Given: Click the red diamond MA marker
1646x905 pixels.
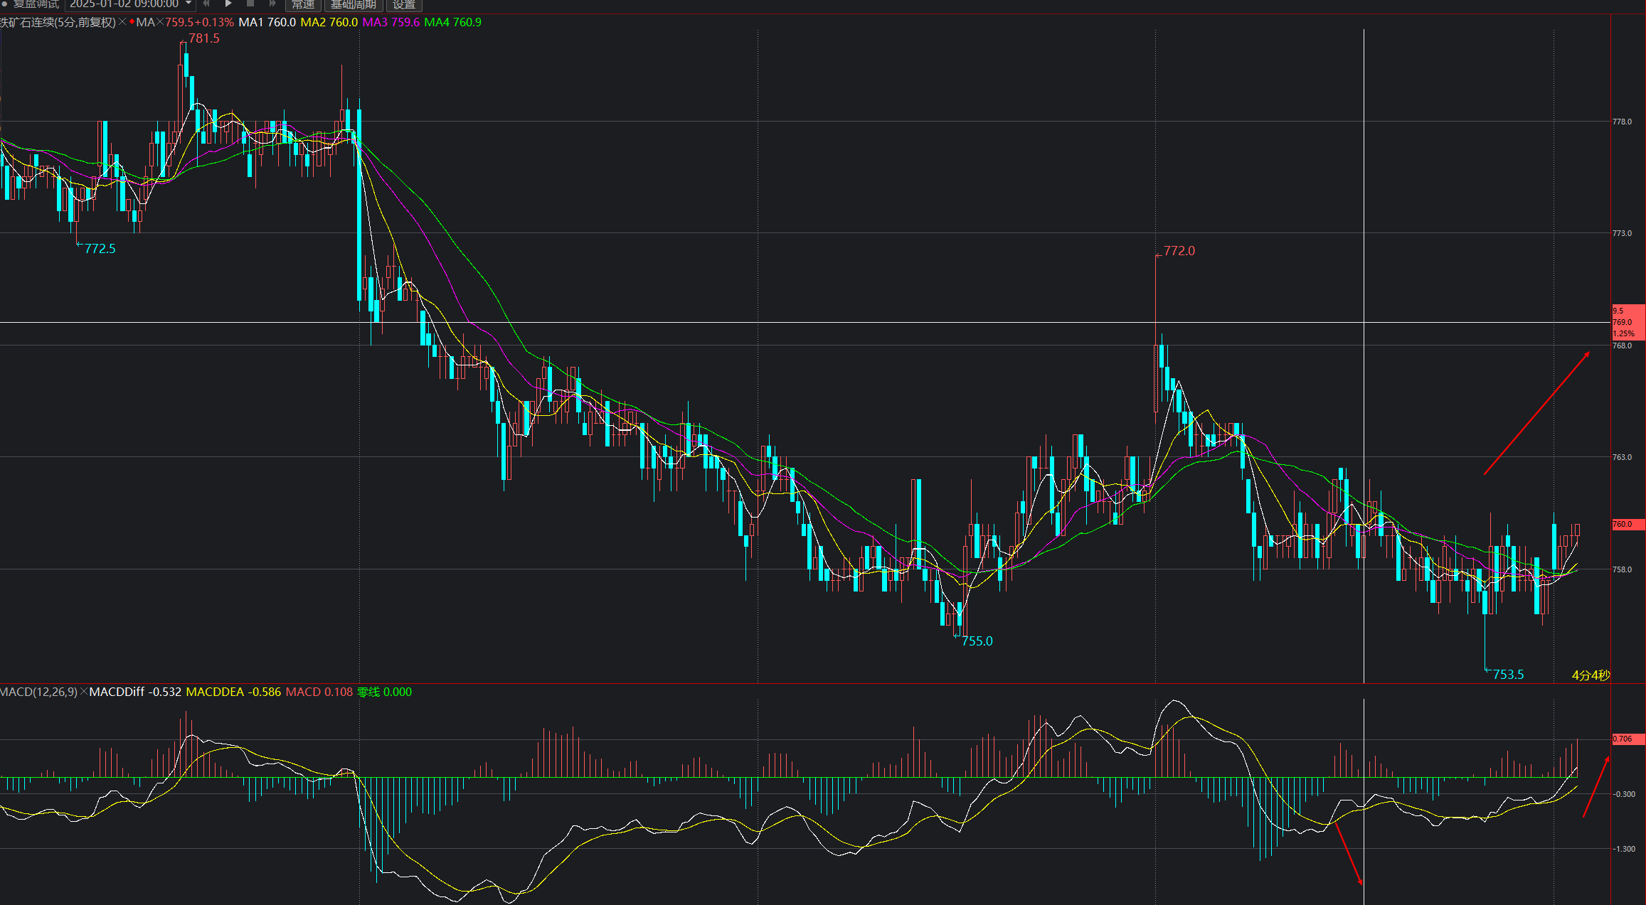Looking at the screenshot, I should (132, 22).
